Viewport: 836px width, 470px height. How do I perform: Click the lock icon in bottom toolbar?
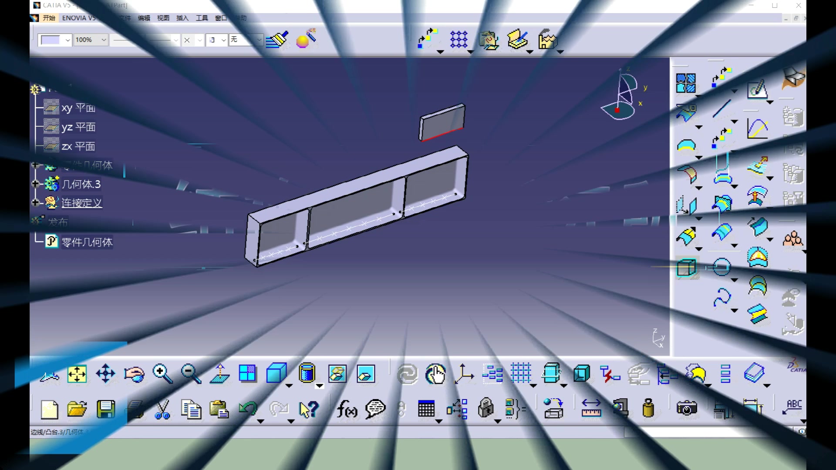click(x=485, y=408)
